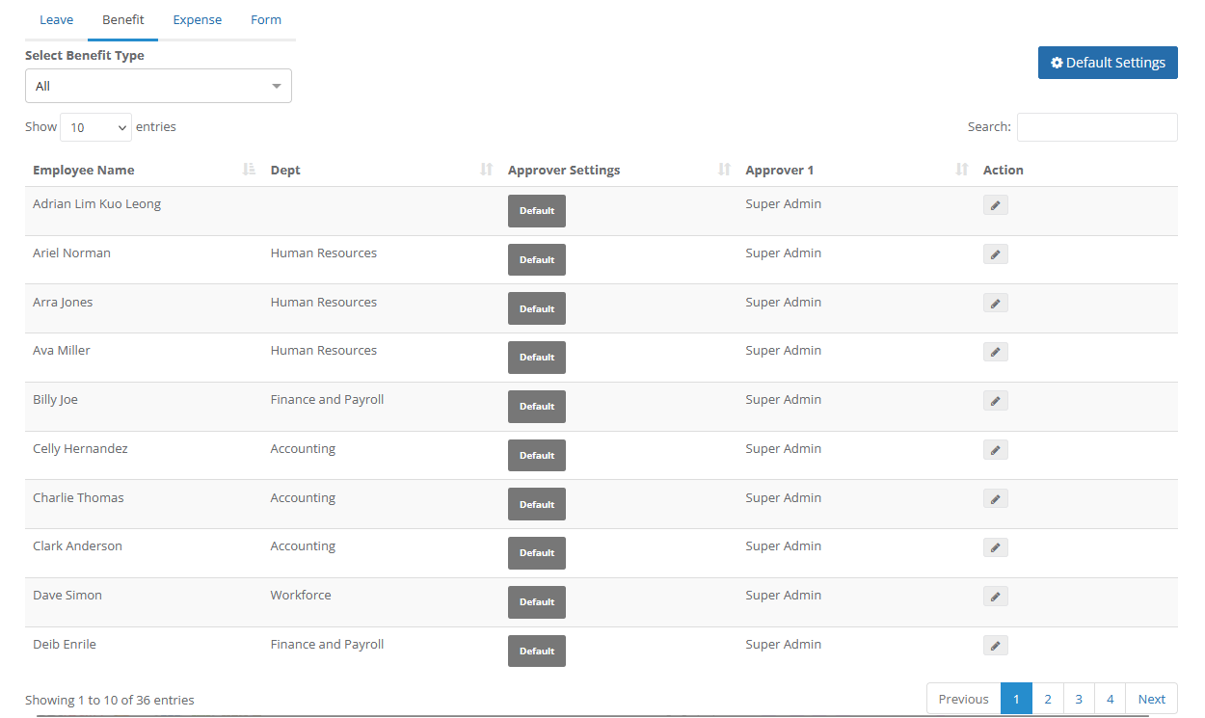Open edit action for Ava Miller
This screenshot has width=1205, height=718.
coord(996,352)
